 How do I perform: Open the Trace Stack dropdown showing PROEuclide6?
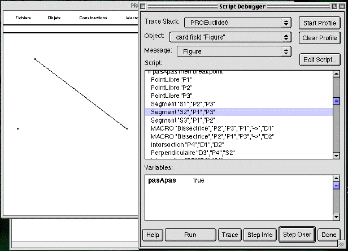point(230,23)
